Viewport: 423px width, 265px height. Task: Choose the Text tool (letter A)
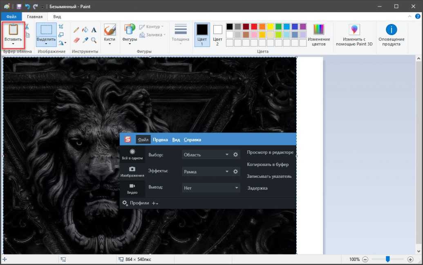click(94, 30)
